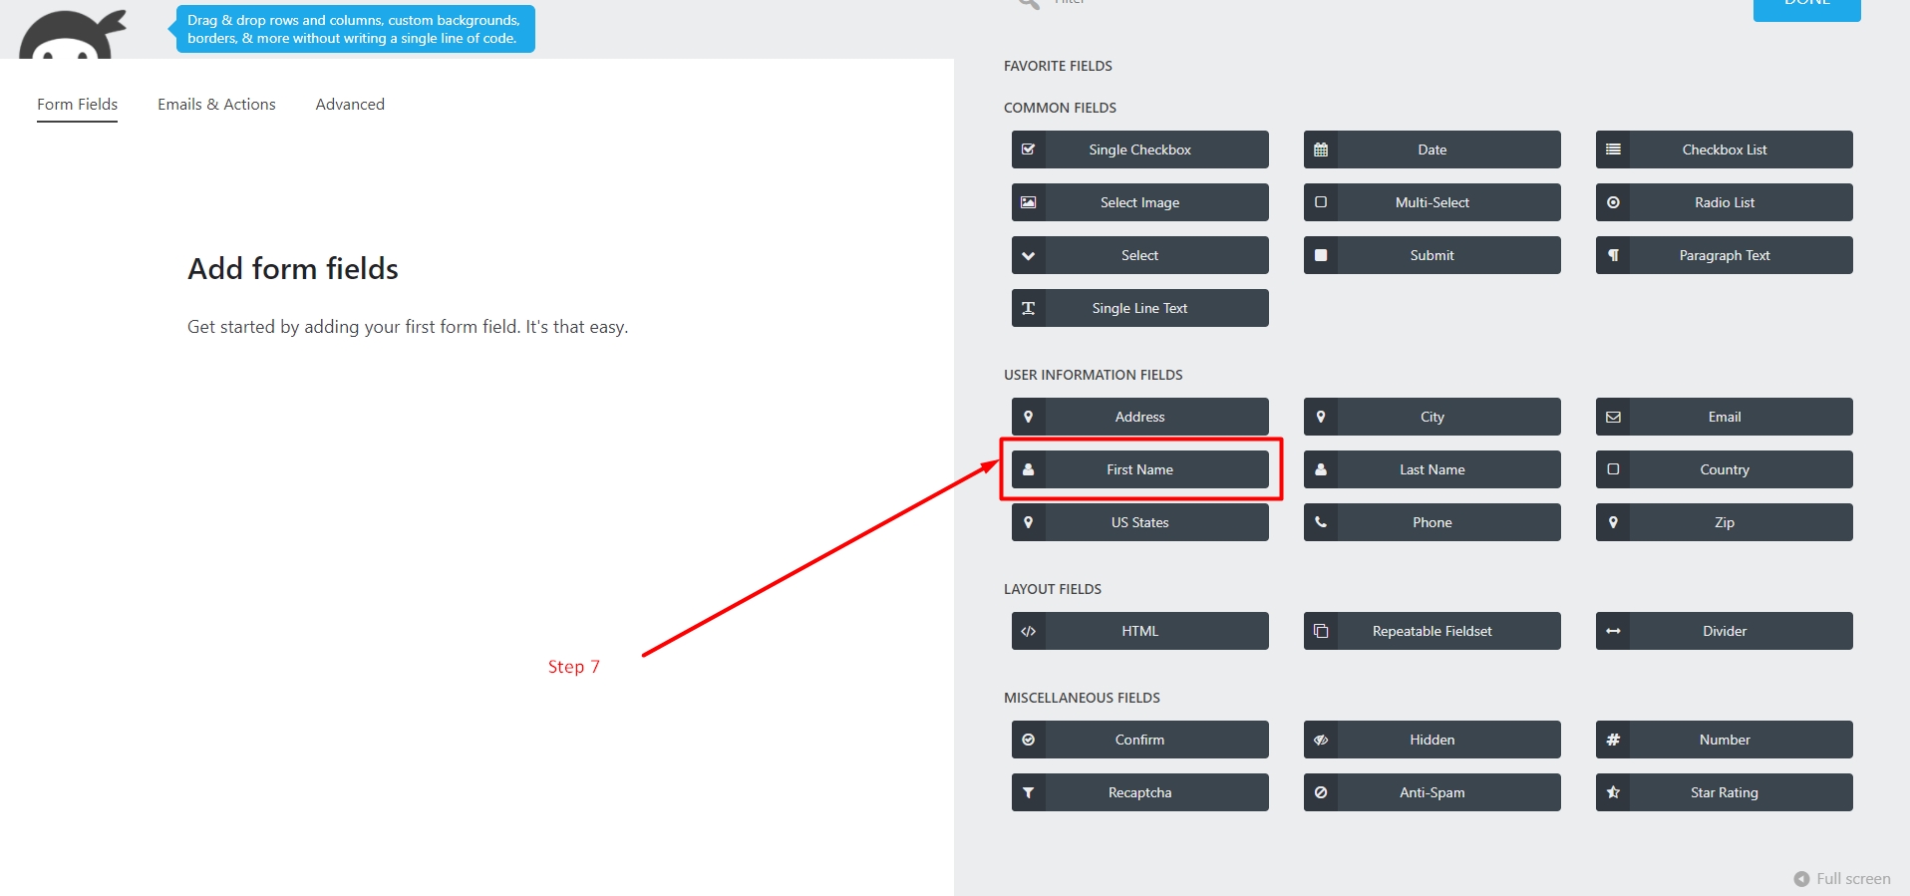1910x896 pixels.
Task: Click the MISCELLANEOUS FIELDS heading
Action: tap(1082, 698)
